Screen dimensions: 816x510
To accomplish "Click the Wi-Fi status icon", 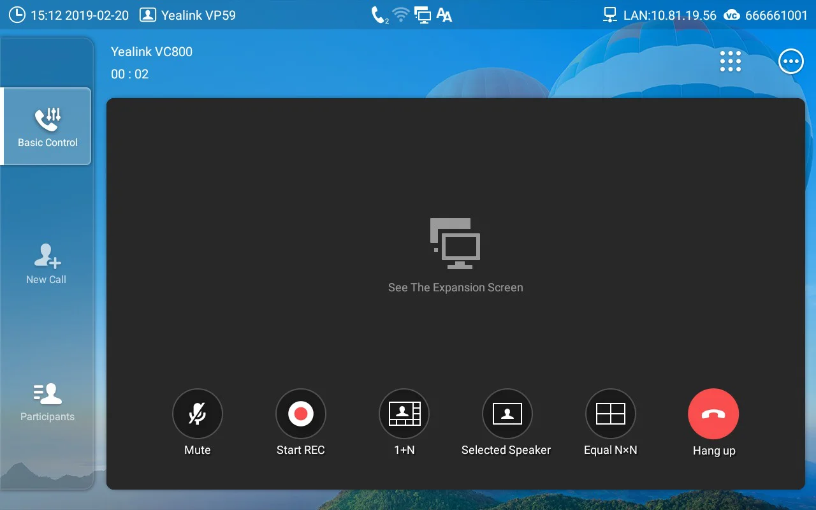I will coord(401,14).
